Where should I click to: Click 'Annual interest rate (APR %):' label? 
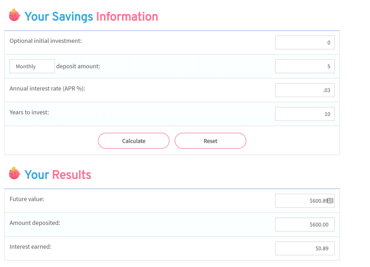47,89
